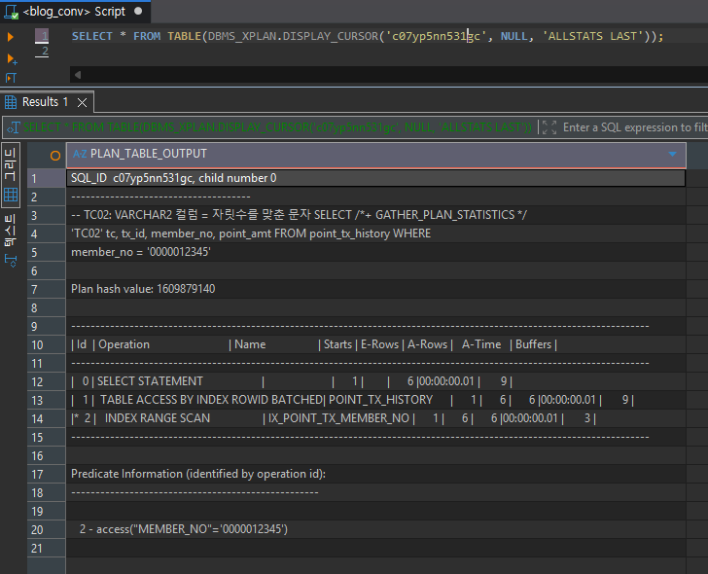The height and width of the screenshot is (574, 708).
Task: Click the executed SQL query text icon
Action: click(x=13, y=127)
